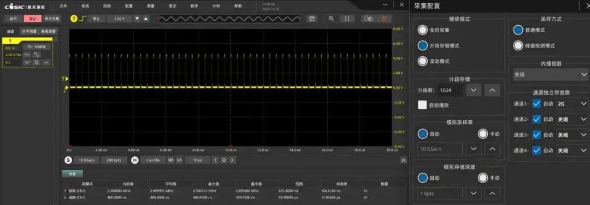Click the channel 1 AC coupling icon
Viewport: 590px width, 205px height.
click(x=37, y=55)
